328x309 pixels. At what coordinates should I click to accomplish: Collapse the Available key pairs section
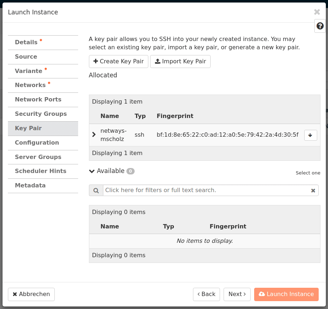click(92, 171)
